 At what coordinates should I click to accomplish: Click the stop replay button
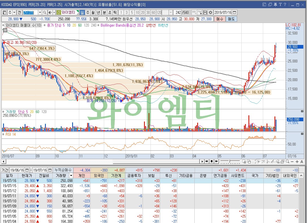point(212,162)
